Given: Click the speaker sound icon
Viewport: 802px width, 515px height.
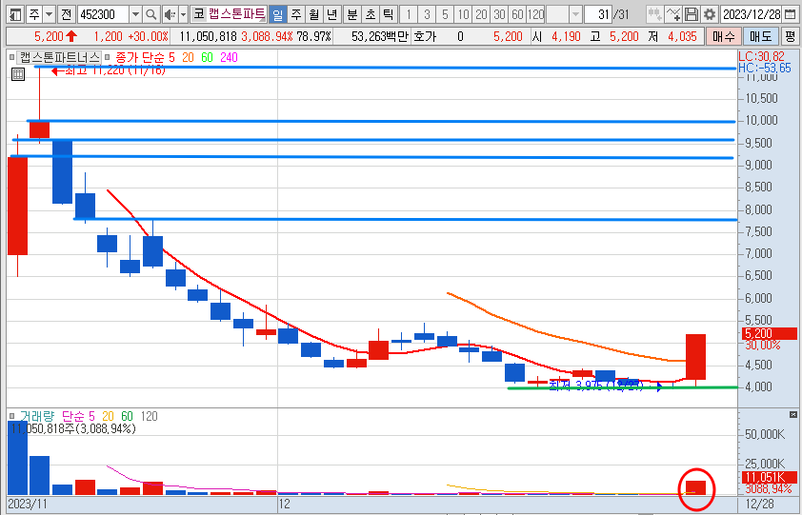Looking at the screenshot, I should click(x=170, y=14).
